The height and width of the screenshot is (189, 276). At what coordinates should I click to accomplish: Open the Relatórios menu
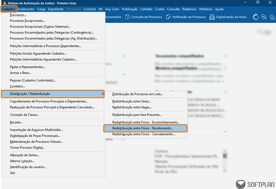(x=189, y=9)
